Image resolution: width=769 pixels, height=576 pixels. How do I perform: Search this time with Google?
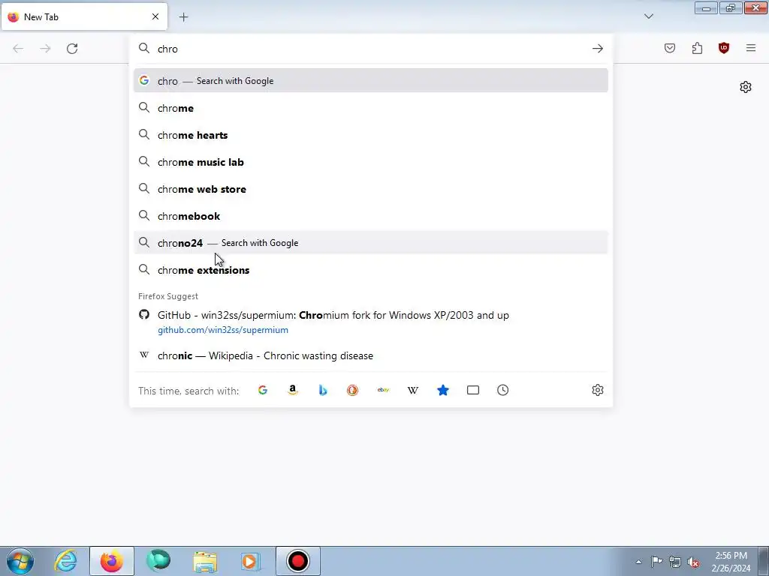point(263,390)
